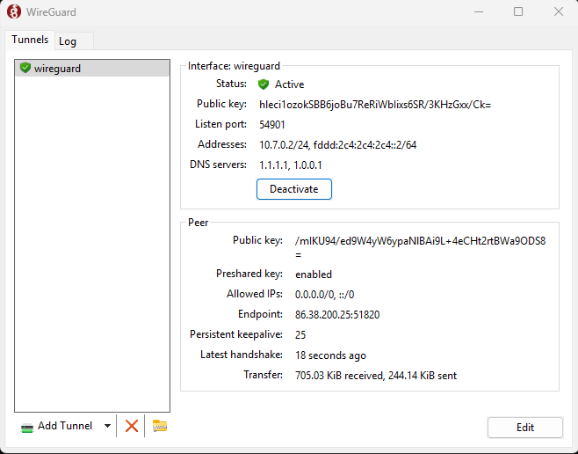The width and height of the screenshot is (578, 454).
Task: Click the green shield beside wireguard tunnel
Action: point(25,68)
